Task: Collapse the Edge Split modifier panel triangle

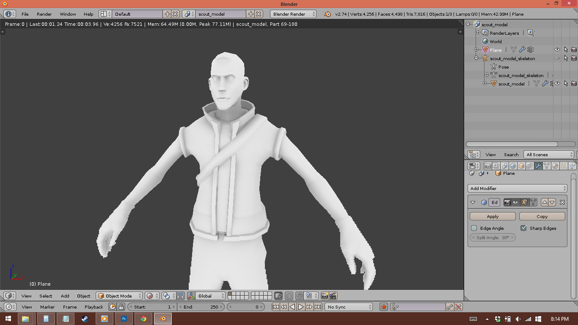Action: (x=473, y=202)
